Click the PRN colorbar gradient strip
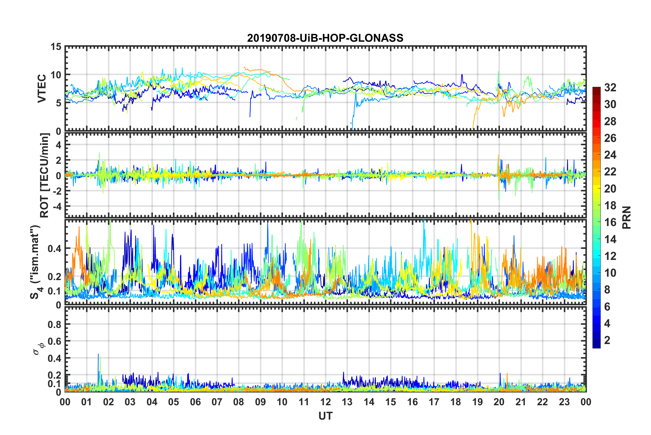Image resolution: width=651 pixels, height=435 pixels. (x=596, y=217)
